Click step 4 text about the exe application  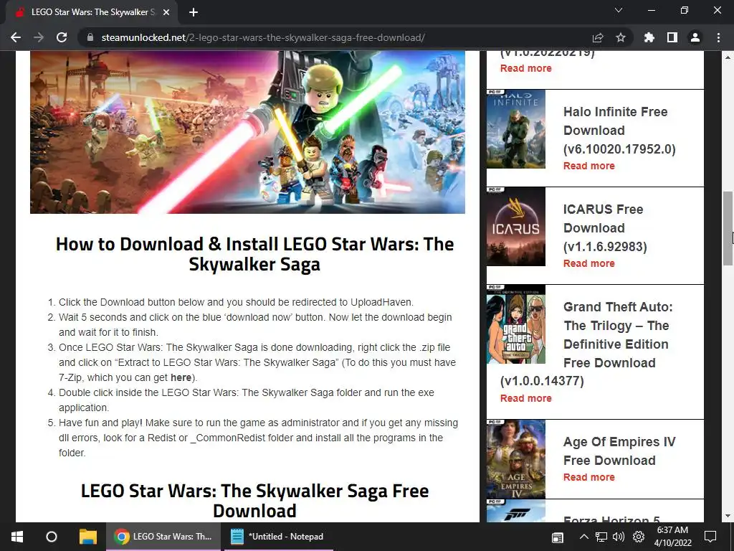pyautogui.click(x=247, y=400)
